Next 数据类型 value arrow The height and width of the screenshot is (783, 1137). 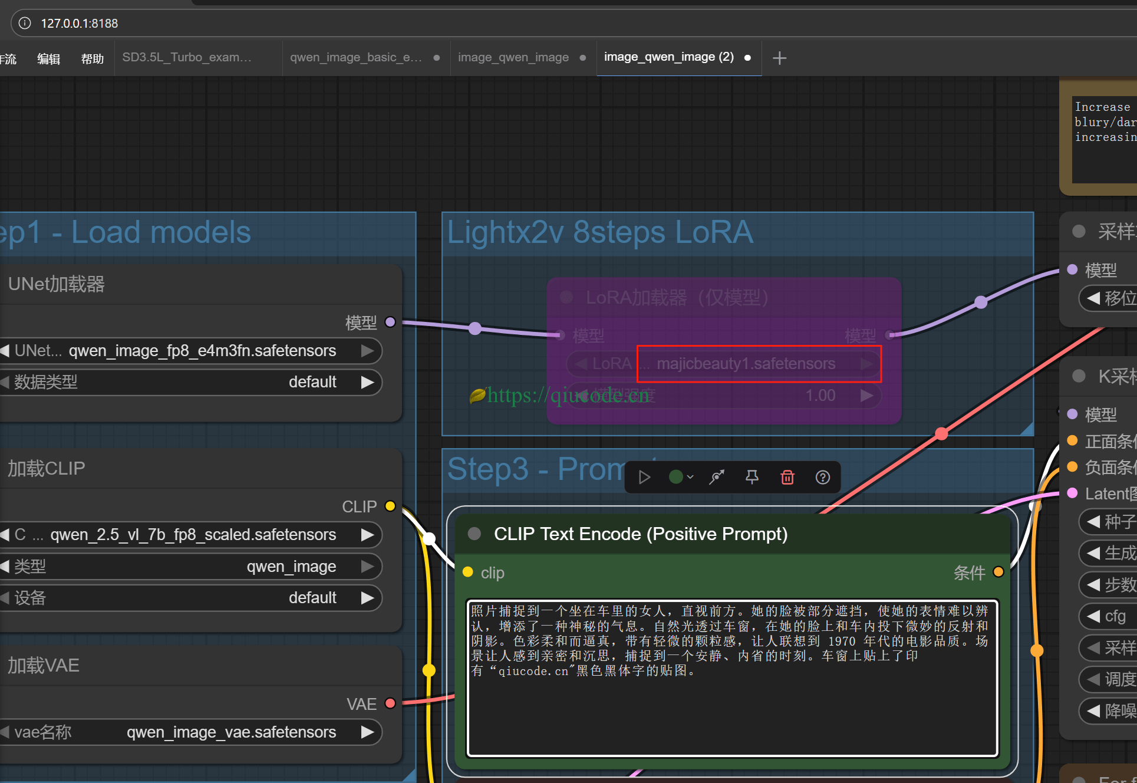tap(367, 382)
